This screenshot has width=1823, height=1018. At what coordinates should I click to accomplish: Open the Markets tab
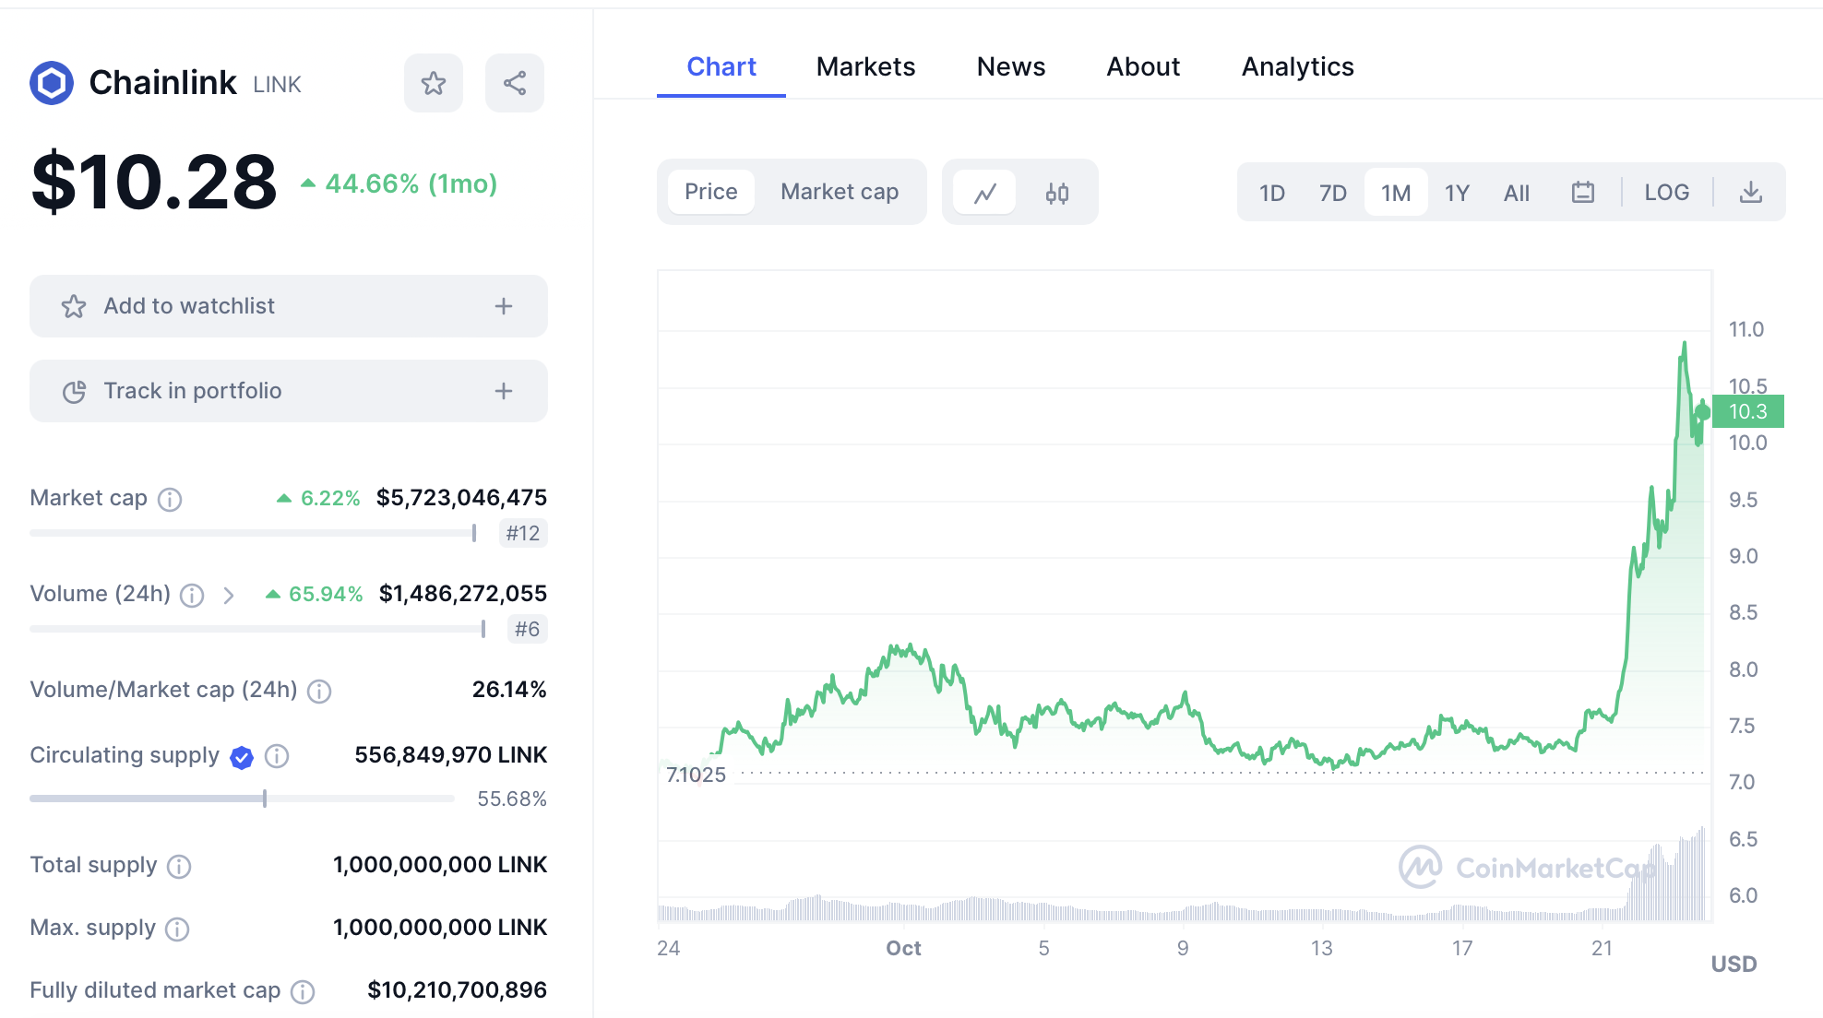pyautogui.click(x=865, y=66)
